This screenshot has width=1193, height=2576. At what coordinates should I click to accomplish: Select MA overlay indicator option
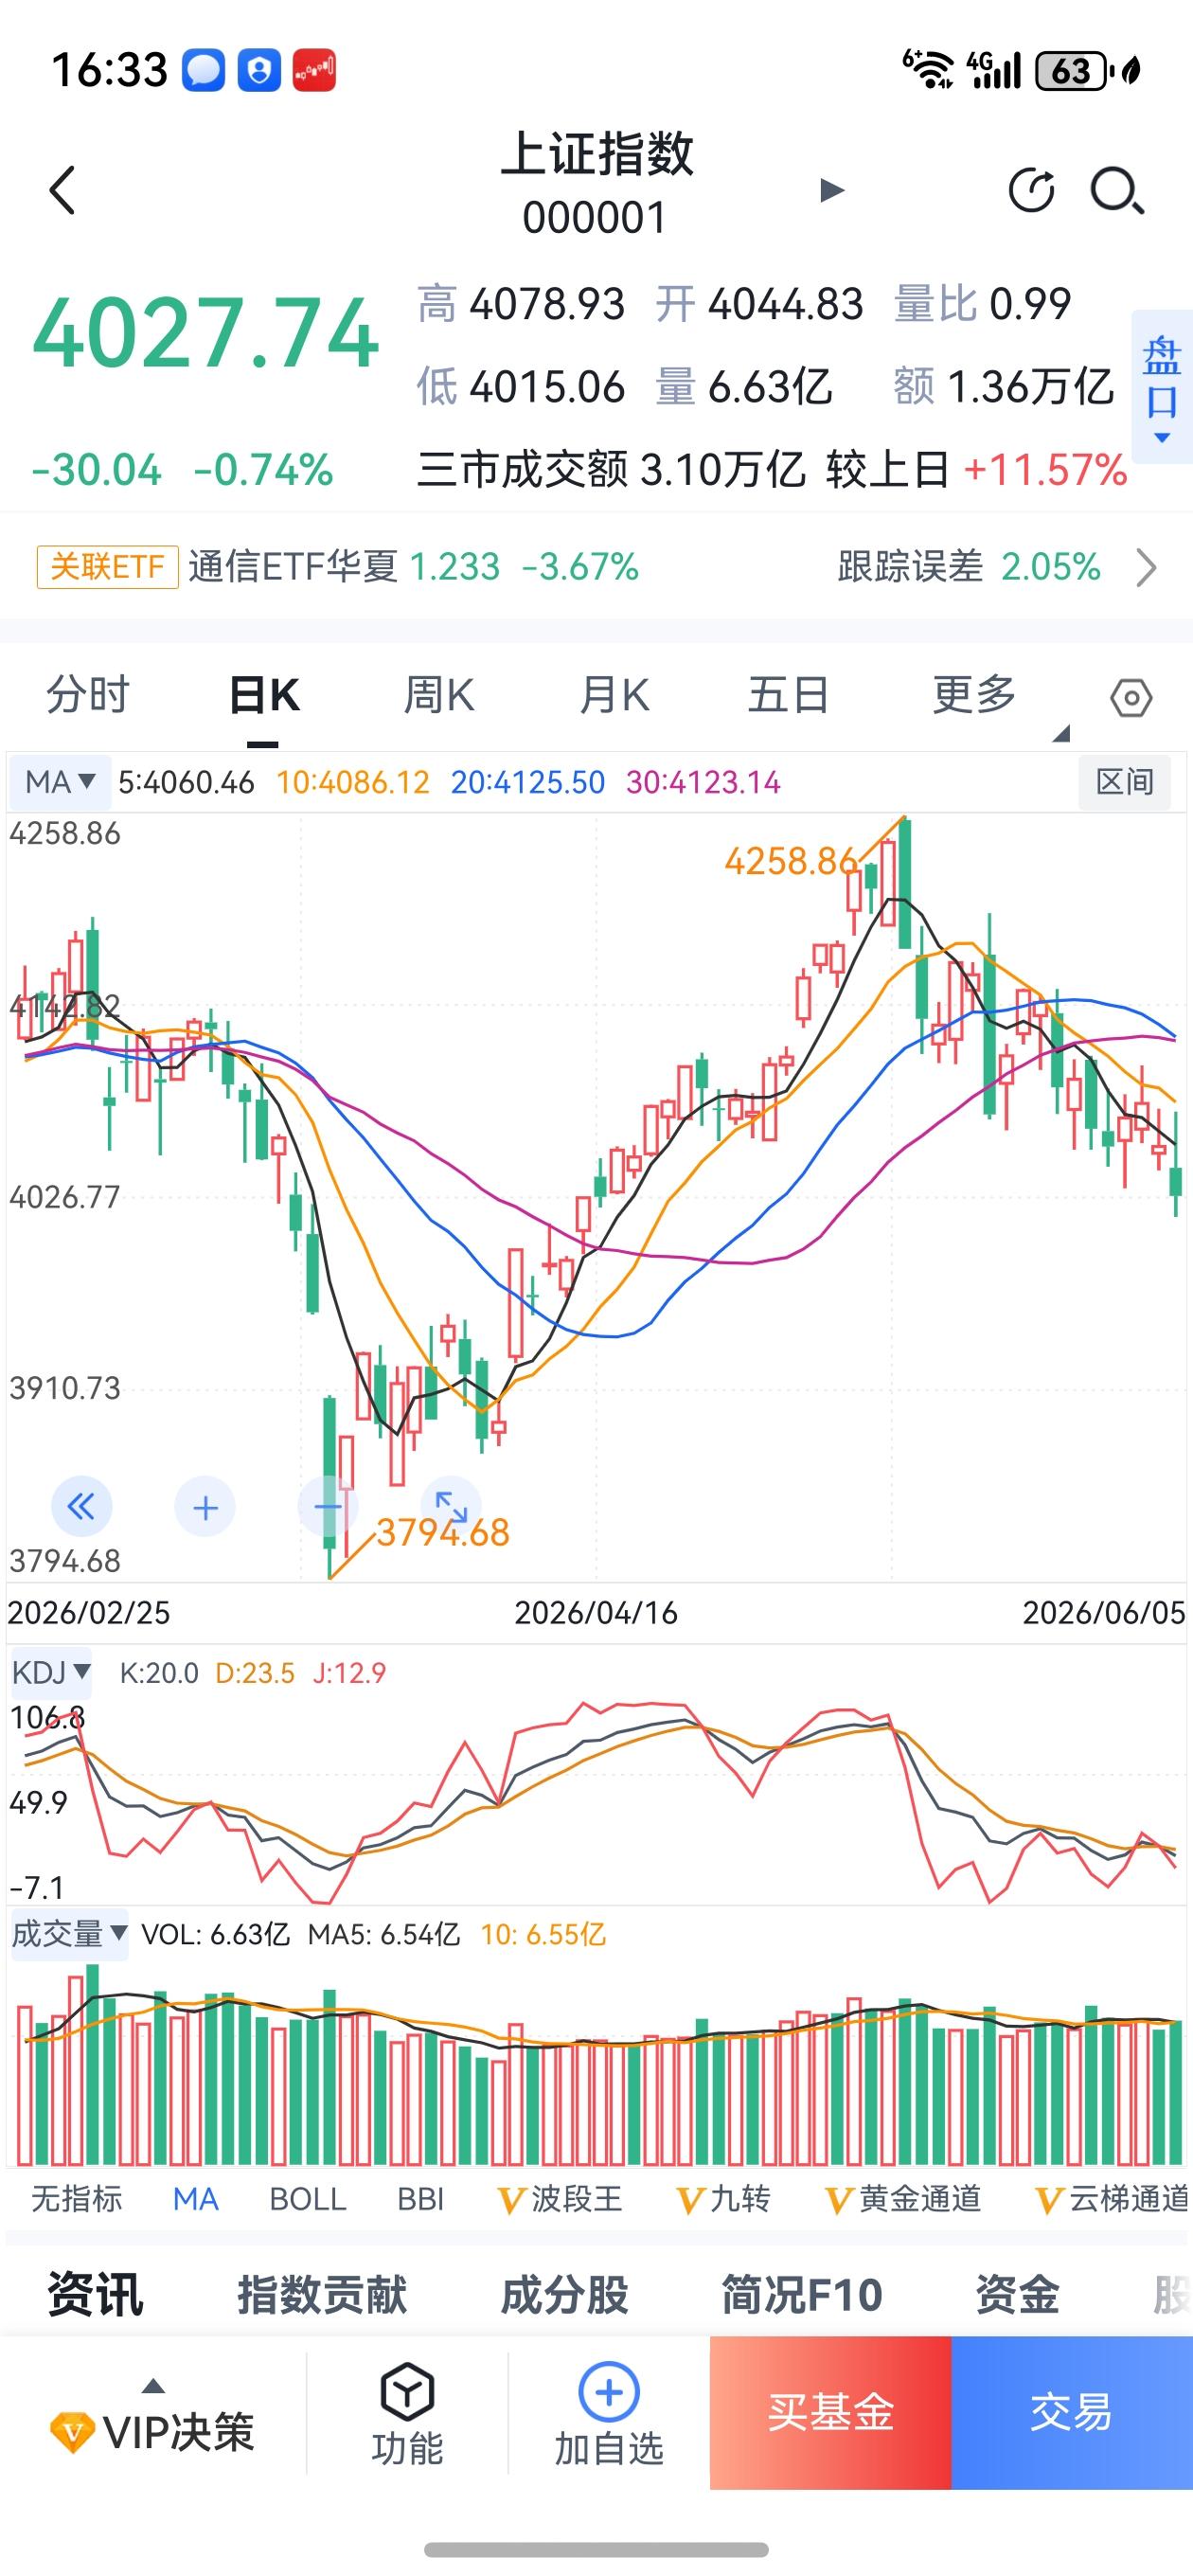[196, 2199]
